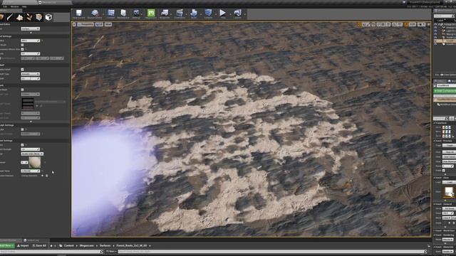Click the green Add Component button

(445, 91)
